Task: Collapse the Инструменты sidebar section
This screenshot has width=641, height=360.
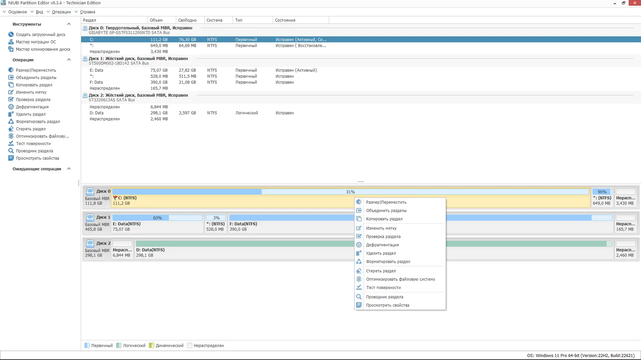Action: tap(69, 24)
